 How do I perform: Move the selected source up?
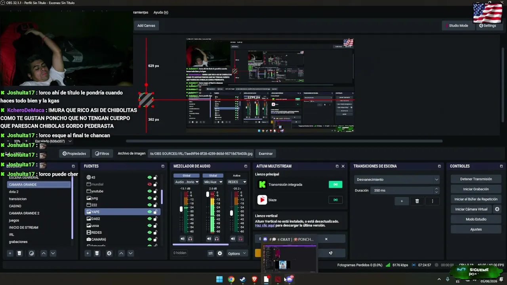121,253
